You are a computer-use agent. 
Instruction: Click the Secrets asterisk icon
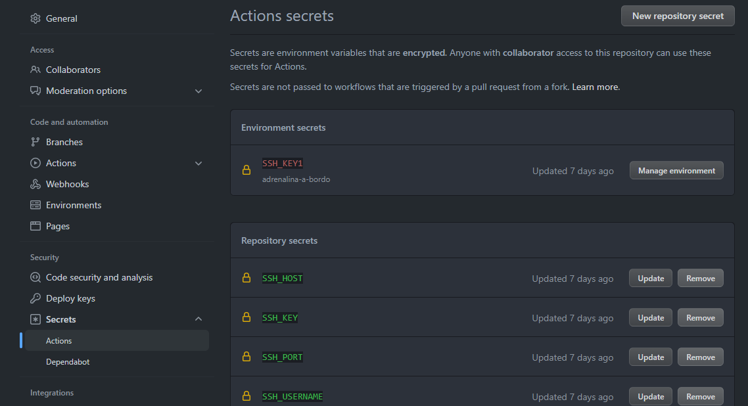click(35, 319)
